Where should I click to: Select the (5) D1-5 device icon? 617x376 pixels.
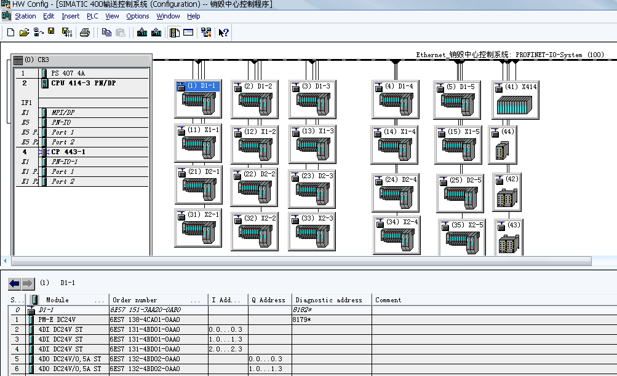point(457,100)
